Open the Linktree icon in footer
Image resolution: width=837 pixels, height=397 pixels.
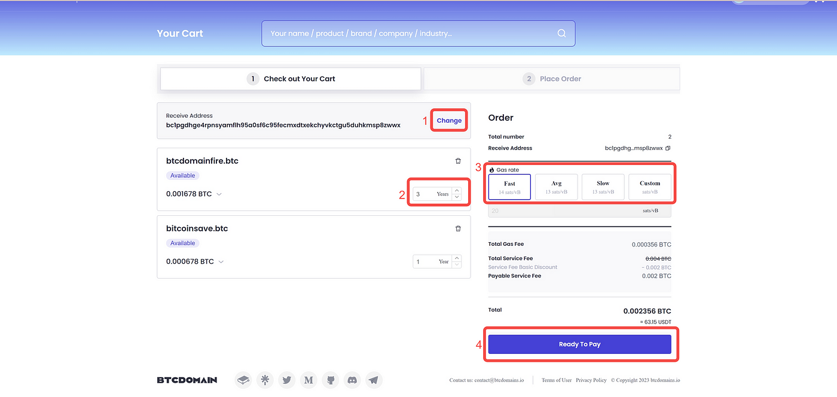point(265,380)
